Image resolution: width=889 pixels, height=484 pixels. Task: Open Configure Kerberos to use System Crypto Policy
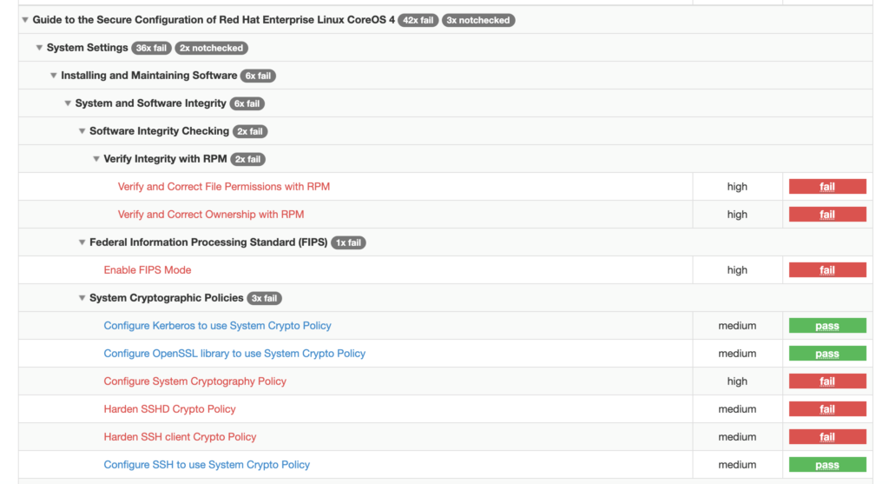[217, 326]
